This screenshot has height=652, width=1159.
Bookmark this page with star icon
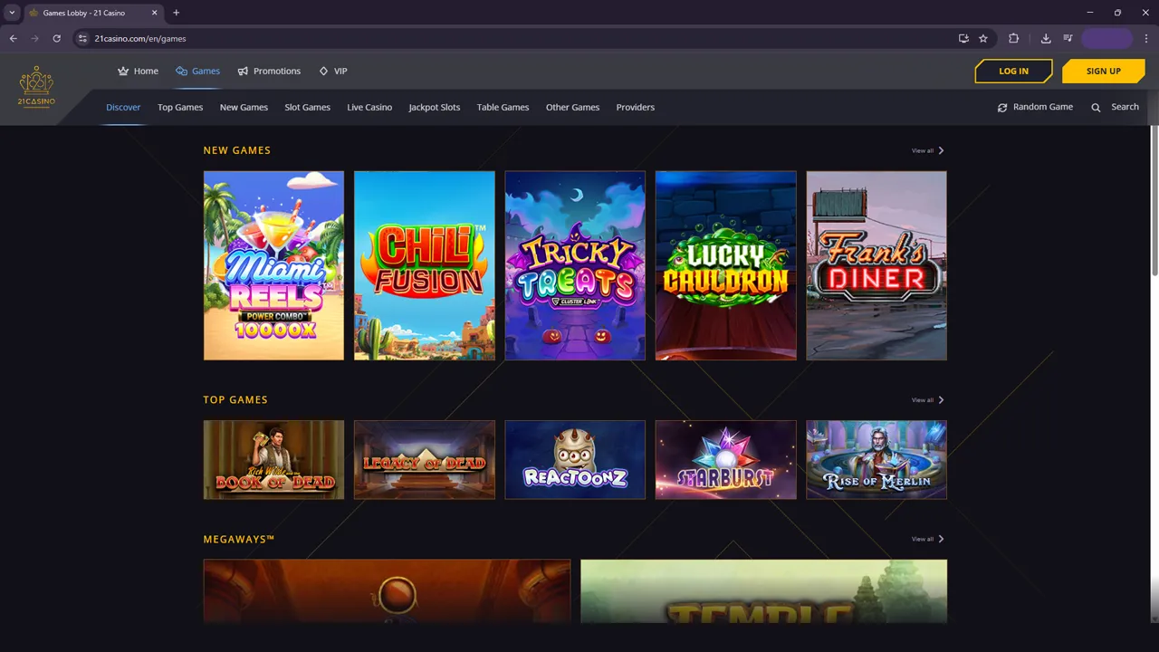coord(983,39)
